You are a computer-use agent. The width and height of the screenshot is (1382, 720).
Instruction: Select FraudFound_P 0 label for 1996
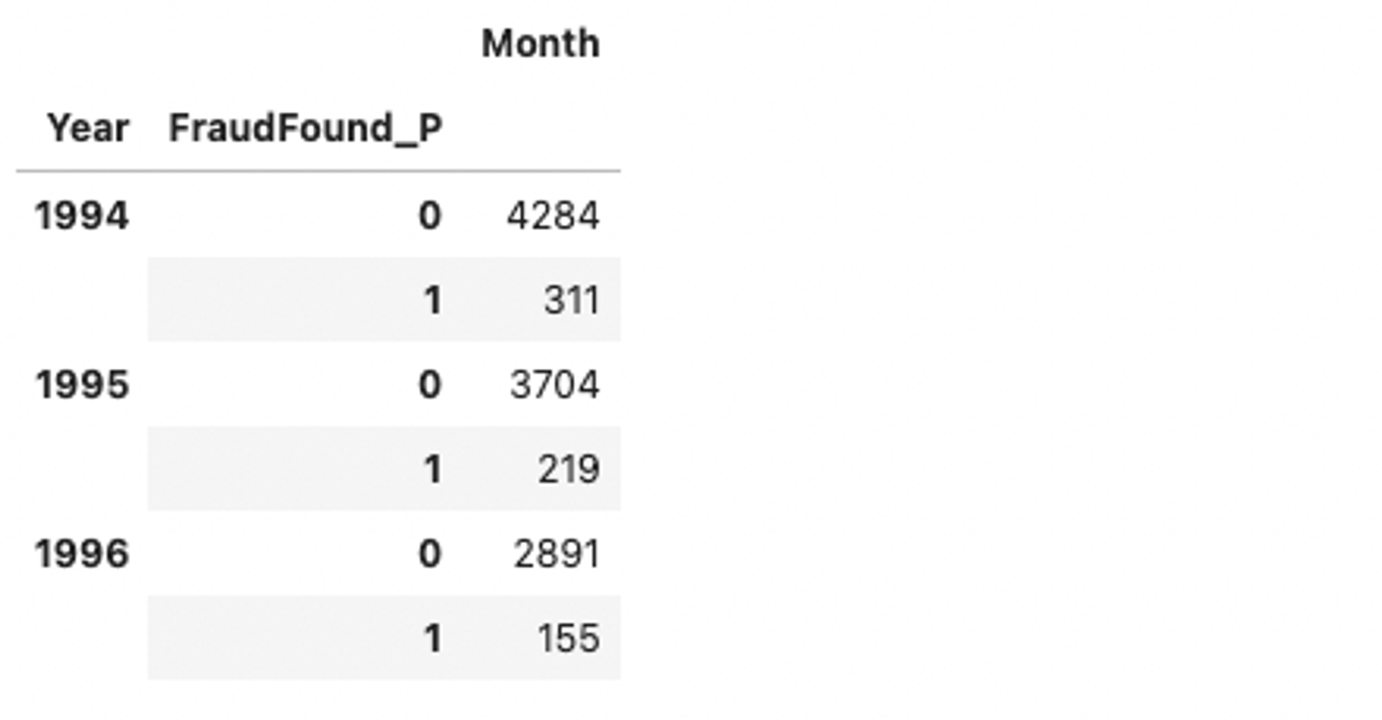coord(430,554)
